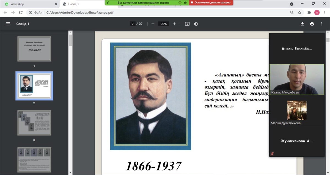330x175 pixels.
Task: Zoom in with the plus button
Action: click(174, 24)
